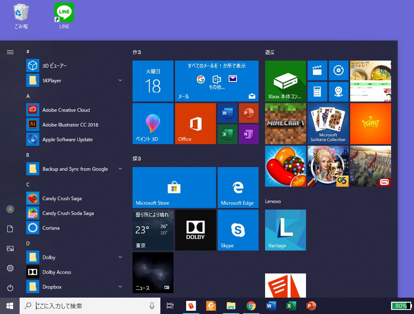414x314 pixels.
Task: Launch the Skype tile
Action: pos(238,230)
